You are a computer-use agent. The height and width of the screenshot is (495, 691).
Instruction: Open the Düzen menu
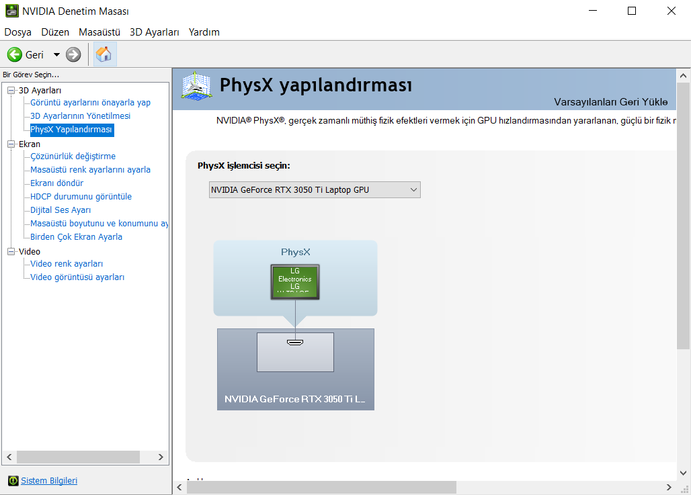[x=55, y=32]
